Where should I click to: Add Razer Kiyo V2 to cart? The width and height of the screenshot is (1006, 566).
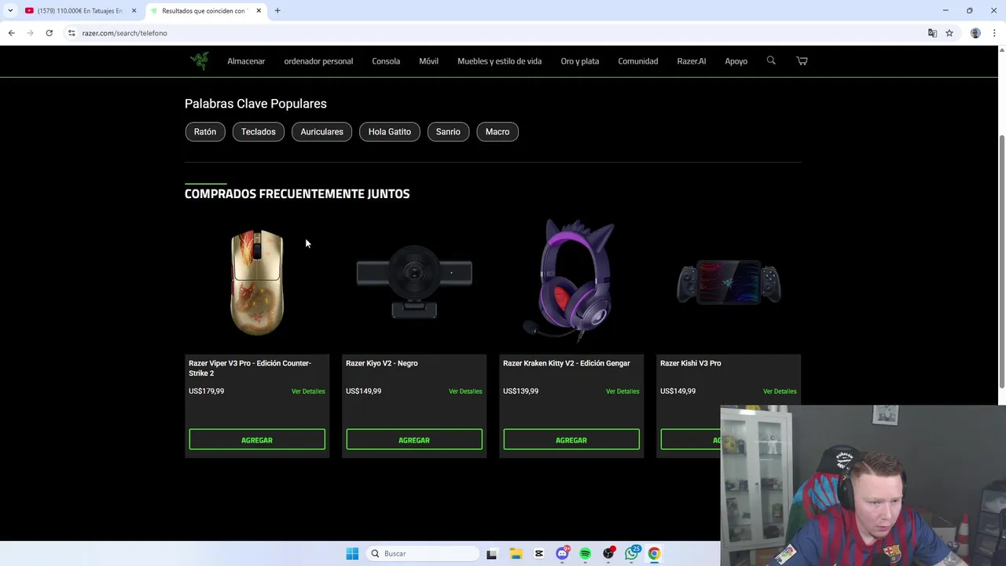point(414,439)
